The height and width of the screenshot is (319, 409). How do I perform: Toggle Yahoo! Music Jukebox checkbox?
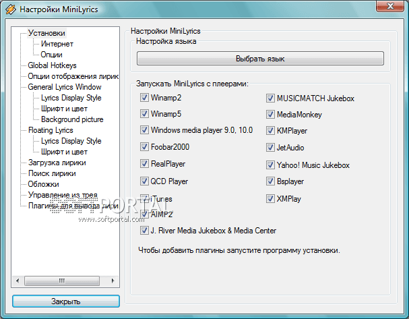[270, 165]
